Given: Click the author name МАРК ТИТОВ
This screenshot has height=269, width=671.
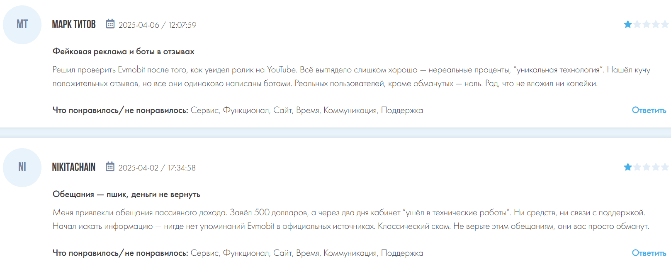Looking at the screenshot, I should pos(74,24).
